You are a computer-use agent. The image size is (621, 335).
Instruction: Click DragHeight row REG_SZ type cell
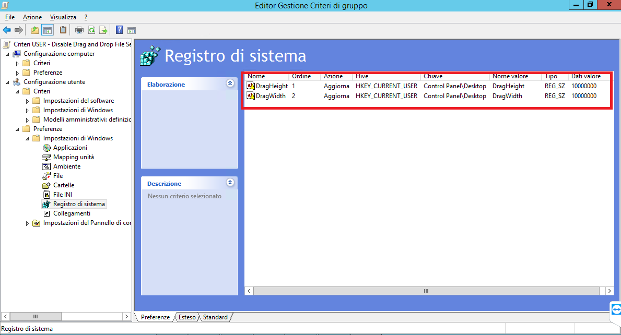[x=555, y=86]
